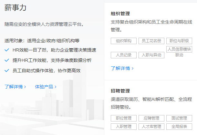
Task: Pick the 面试管理 tag
Action: [x=179, y=118]
